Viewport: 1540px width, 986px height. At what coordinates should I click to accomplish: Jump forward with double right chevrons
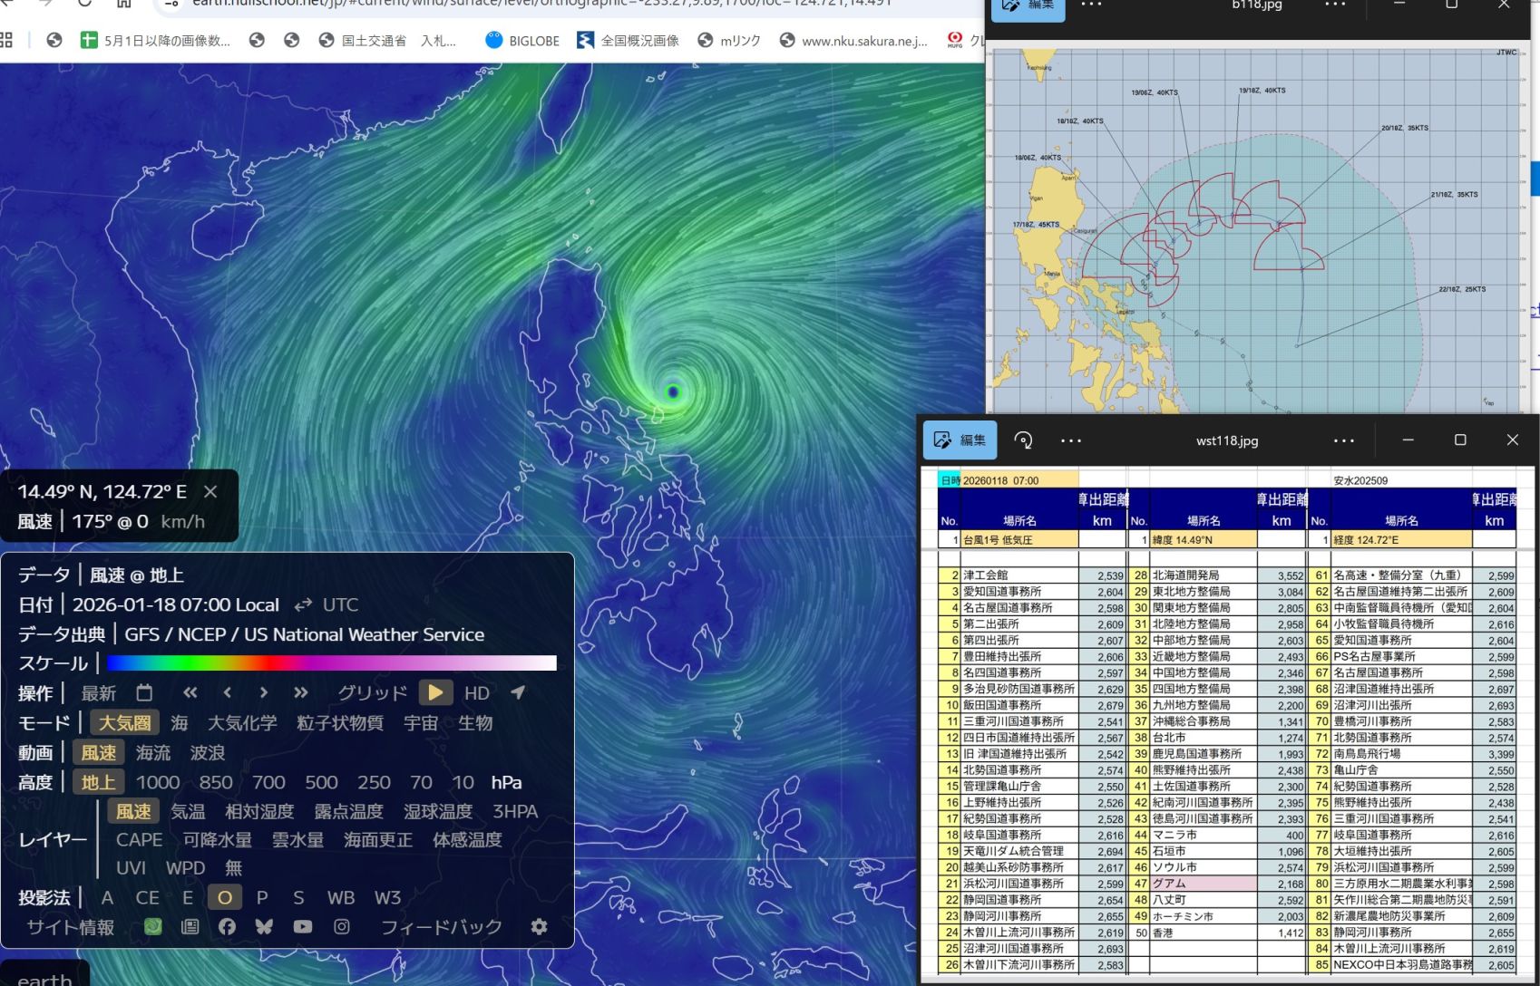pos(300,693)
